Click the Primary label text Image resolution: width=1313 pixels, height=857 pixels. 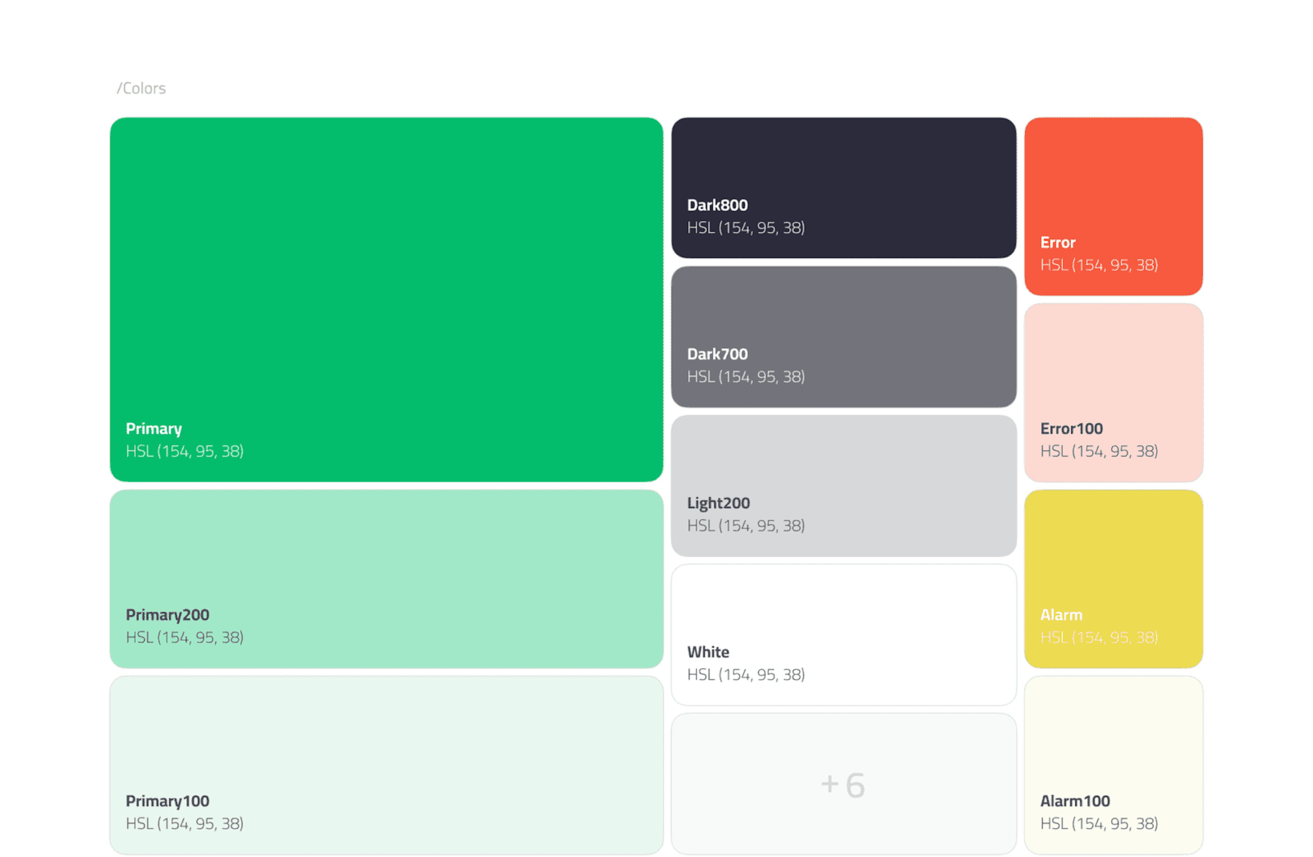154,428
